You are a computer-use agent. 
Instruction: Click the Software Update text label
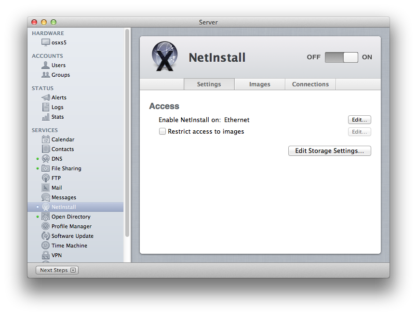(73, 236)
